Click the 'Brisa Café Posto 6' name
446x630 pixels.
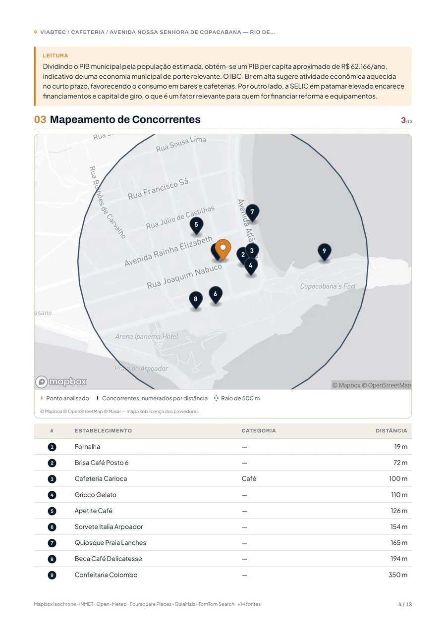(x=102, y=463)
